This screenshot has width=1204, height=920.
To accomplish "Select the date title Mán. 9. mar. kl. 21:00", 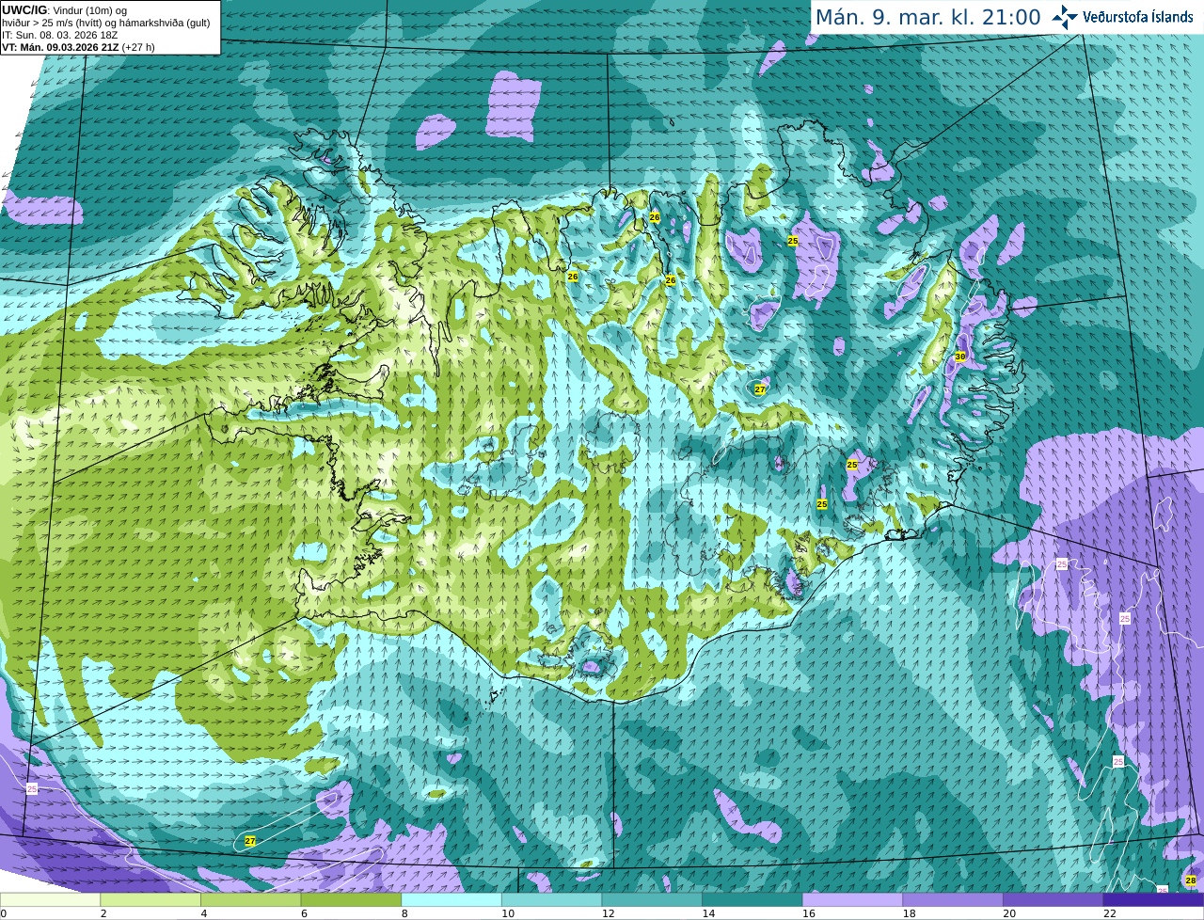I will coord(927,17).
